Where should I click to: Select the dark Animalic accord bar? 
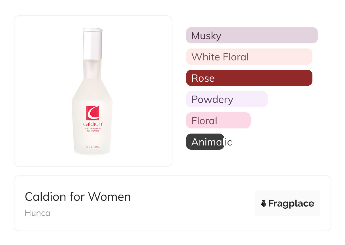(205, 142)
